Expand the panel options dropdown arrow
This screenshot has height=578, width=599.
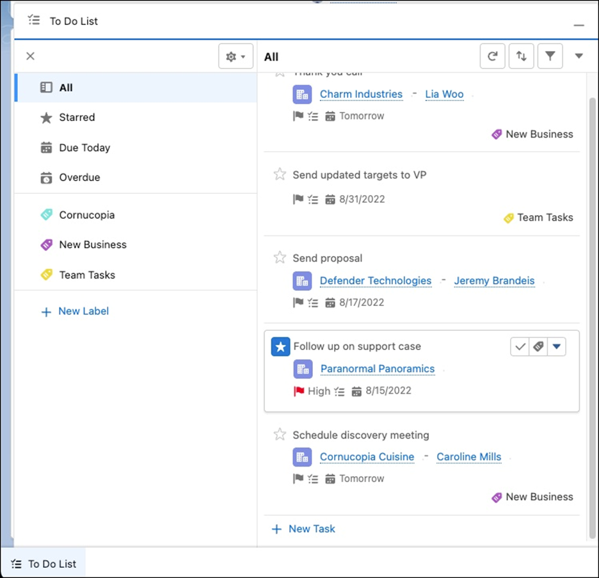click(x=579, y=56)
